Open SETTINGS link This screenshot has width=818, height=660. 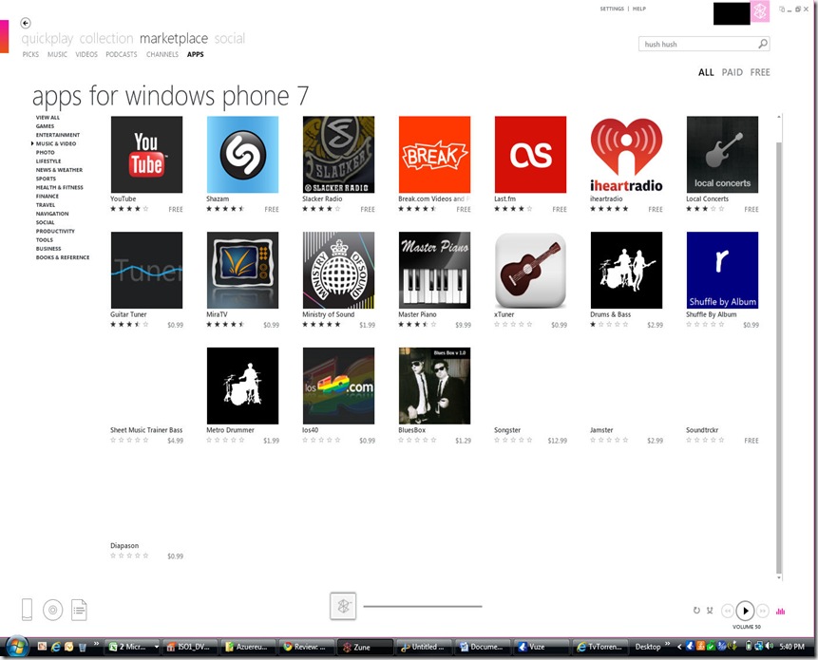pos(612,9)
